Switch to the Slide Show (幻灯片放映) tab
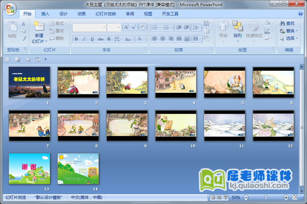This screenshot has width=307, height=204. pos(106,14)
